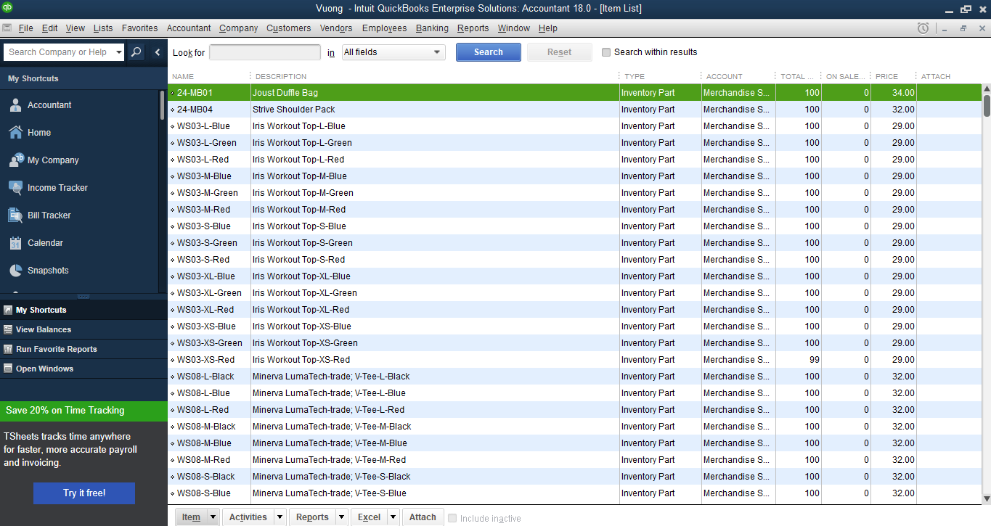Click the magnifier search icon

(x=136, y=52)
